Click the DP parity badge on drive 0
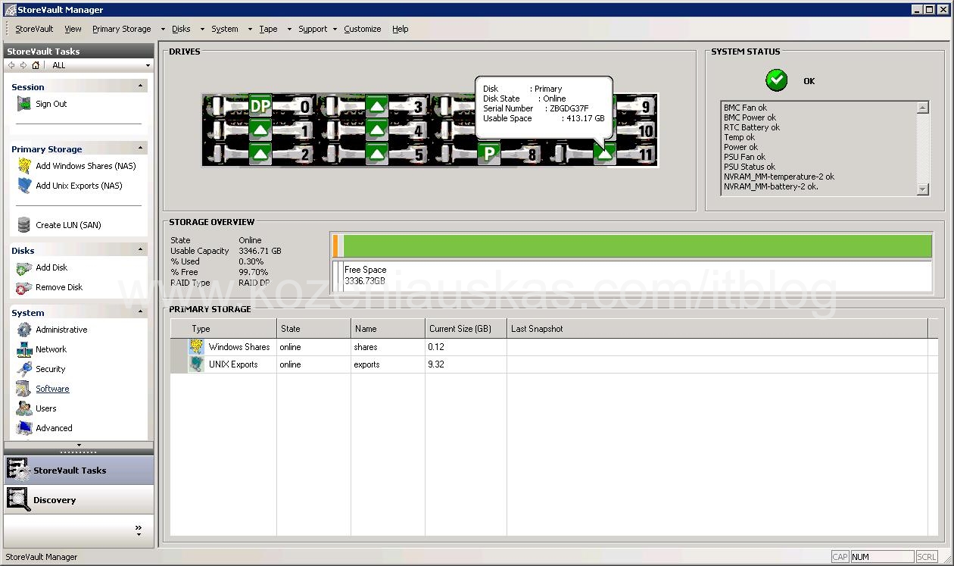The image size is (954, 566). [x=260, y=106]
